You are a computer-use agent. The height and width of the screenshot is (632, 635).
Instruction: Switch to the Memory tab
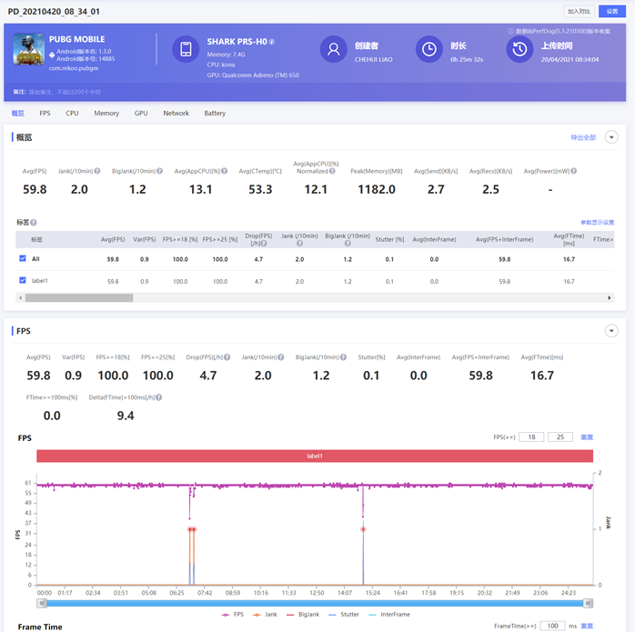point(106,114)
